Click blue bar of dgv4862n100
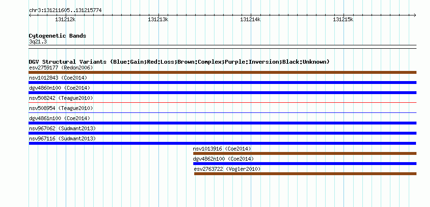 click(x=305, y=164)
